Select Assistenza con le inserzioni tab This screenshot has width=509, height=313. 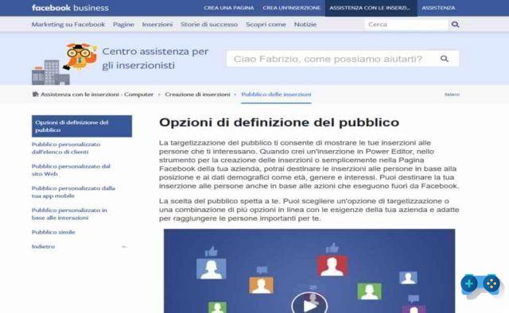371,8
